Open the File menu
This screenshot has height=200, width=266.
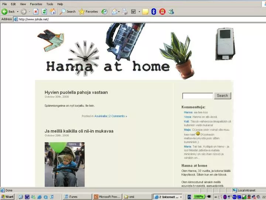click(x=4, y=4)
